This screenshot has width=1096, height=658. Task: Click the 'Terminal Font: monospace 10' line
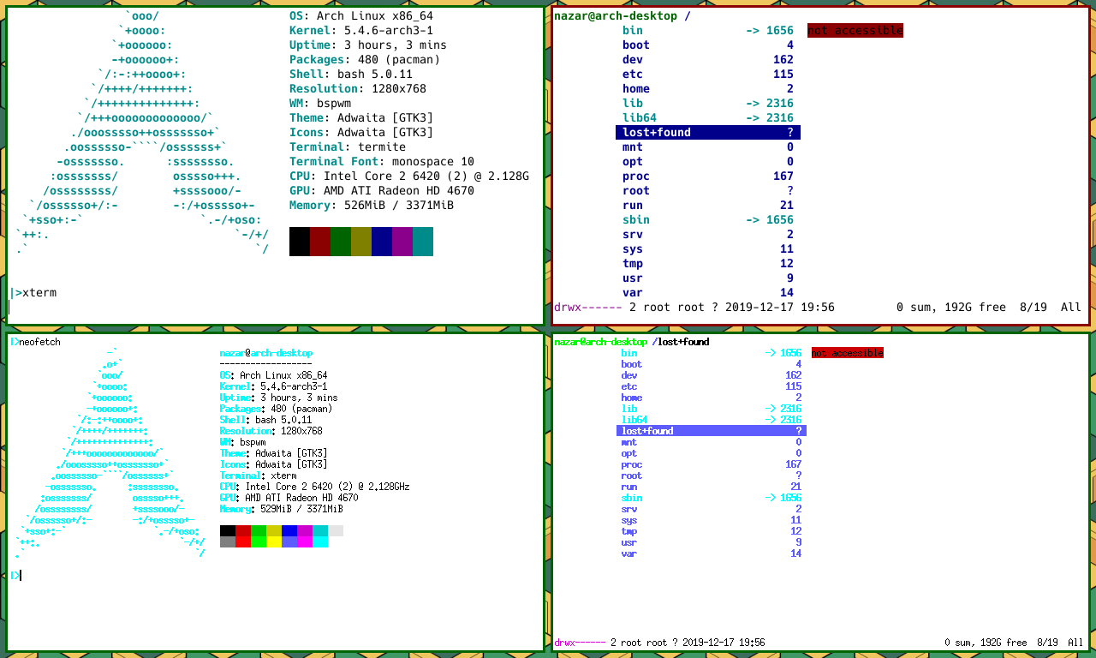[382, 162]
